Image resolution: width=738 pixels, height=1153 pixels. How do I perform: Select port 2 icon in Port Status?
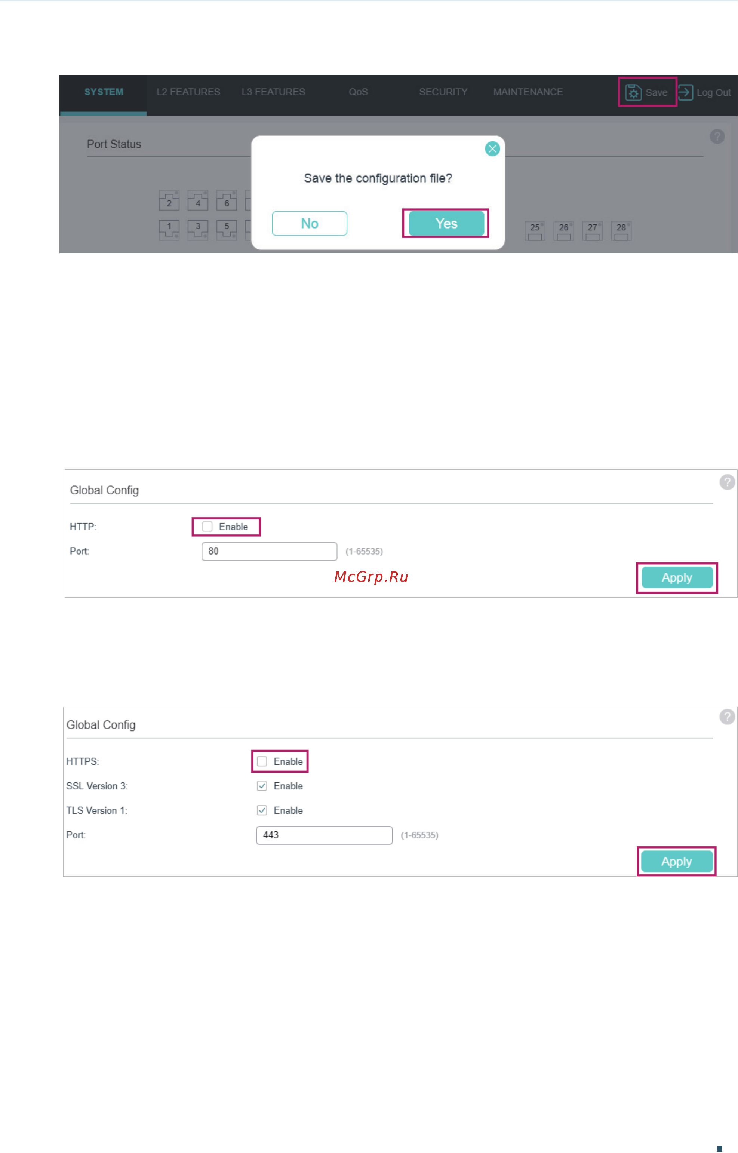(x=169, y=200)
